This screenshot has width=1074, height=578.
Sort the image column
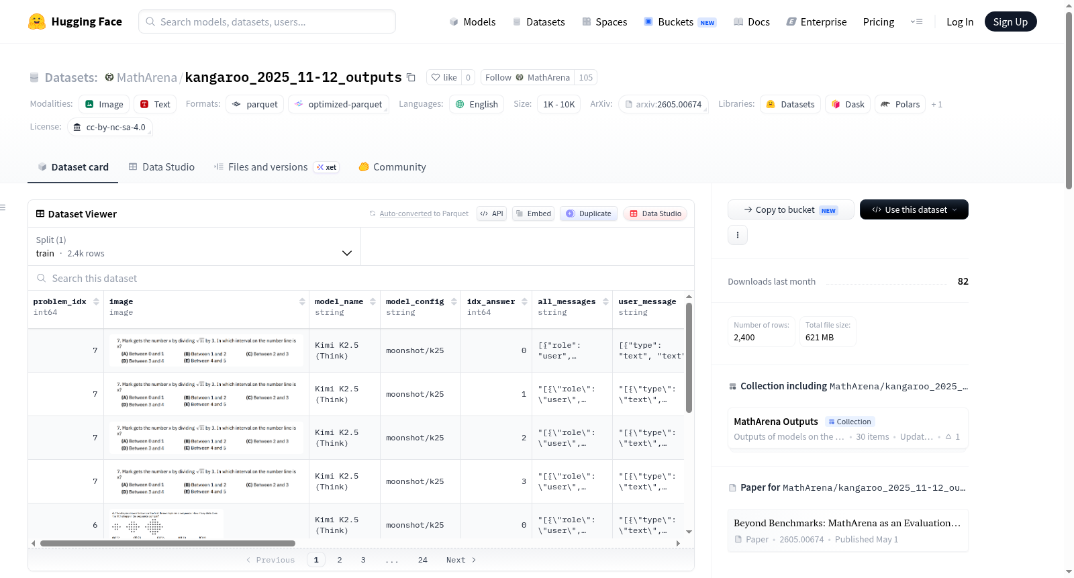click(x=302, y=301)
